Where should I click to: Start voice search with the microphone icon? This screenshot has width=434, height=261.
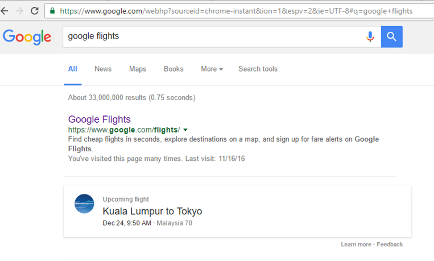370,36
